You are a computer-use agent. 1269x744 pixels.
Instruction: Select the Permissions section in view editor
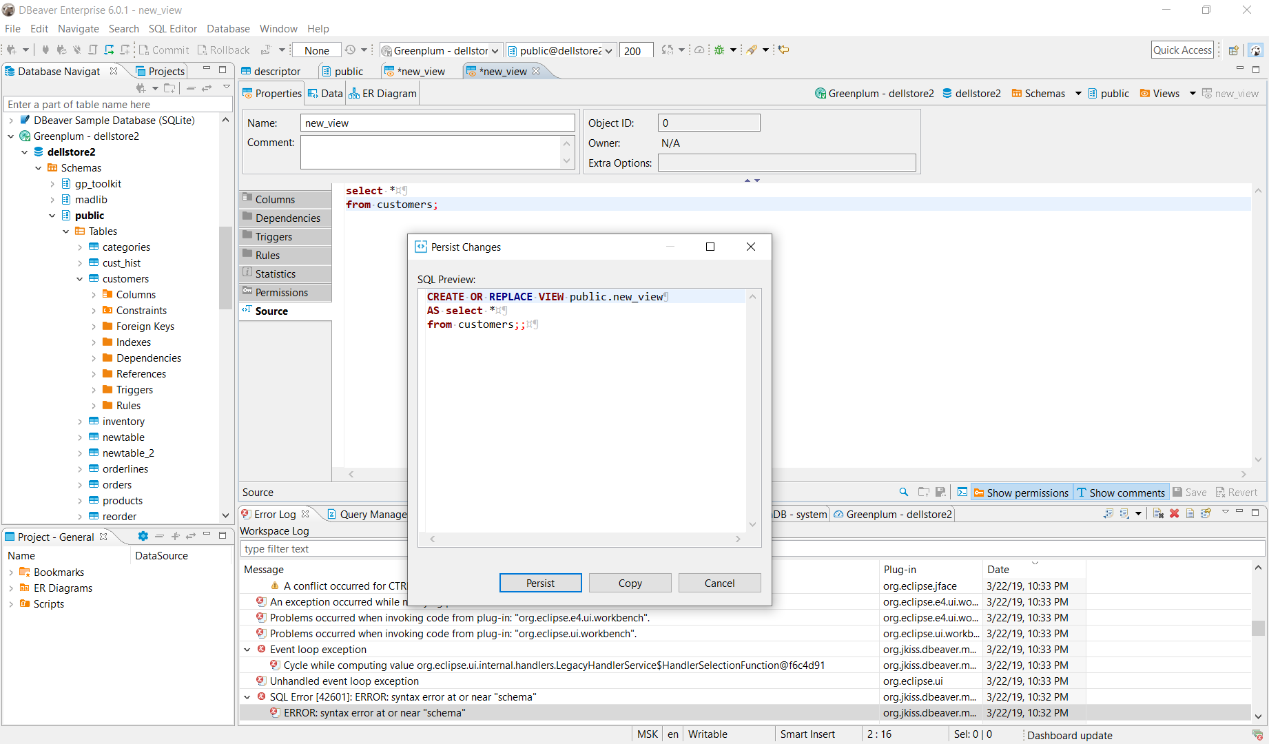click(x=285, y=292)
